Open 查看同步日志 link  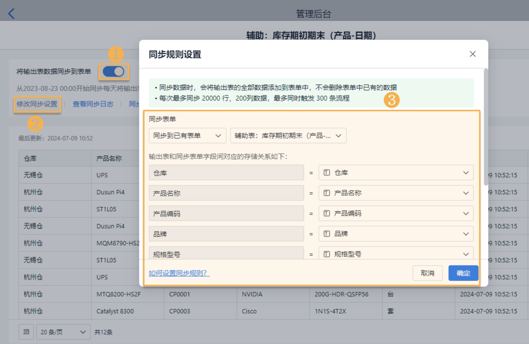pyautogui.click(x=93, y=104)
